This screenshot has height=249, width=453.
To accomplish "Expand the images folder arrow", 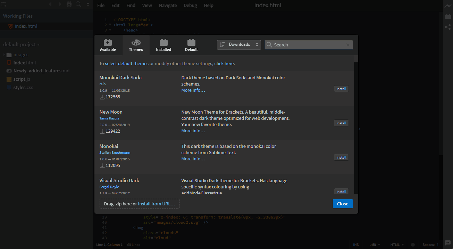I will 4,55.
